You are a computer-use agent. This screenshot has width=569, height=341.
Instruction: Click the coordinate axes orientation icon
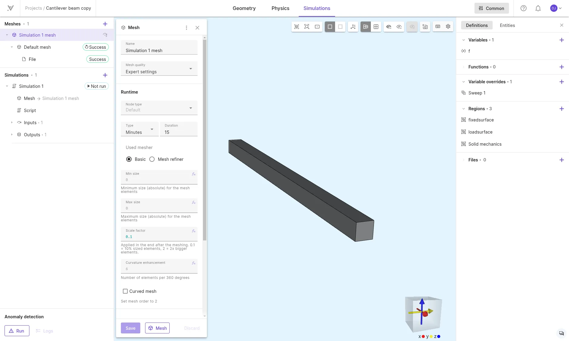(353, 27)
